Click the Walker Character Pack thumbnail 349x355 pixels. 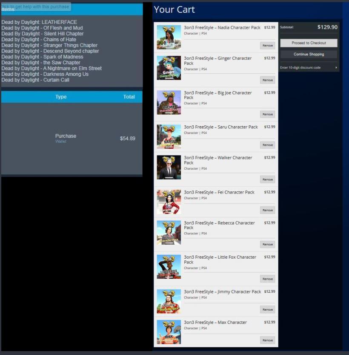pos(169,167)
